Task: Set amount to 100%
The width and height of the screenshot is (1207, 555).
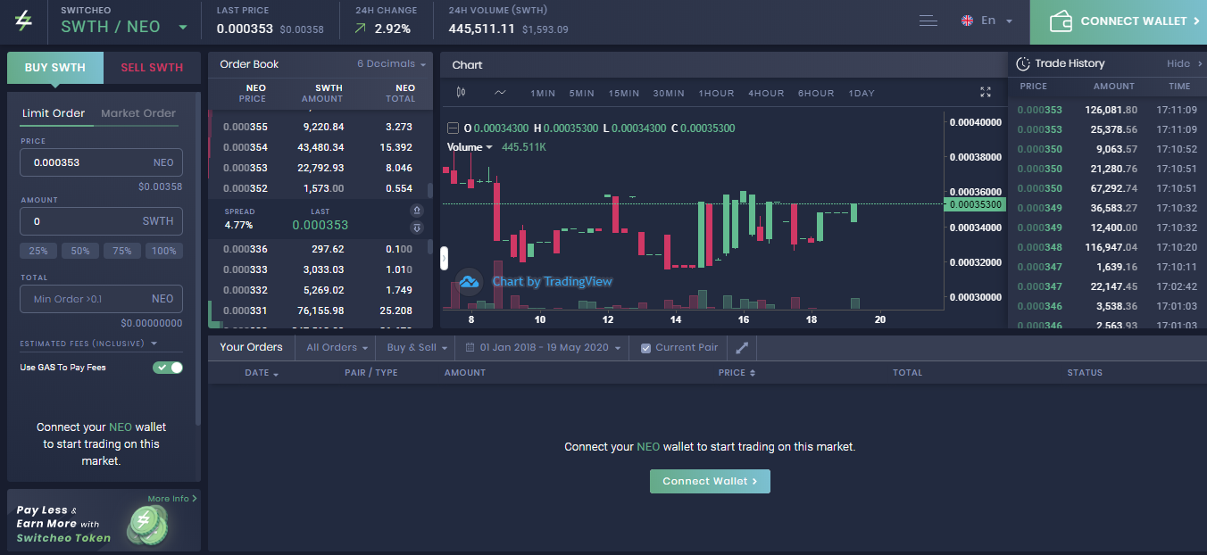Action: (x=164, y=251)
